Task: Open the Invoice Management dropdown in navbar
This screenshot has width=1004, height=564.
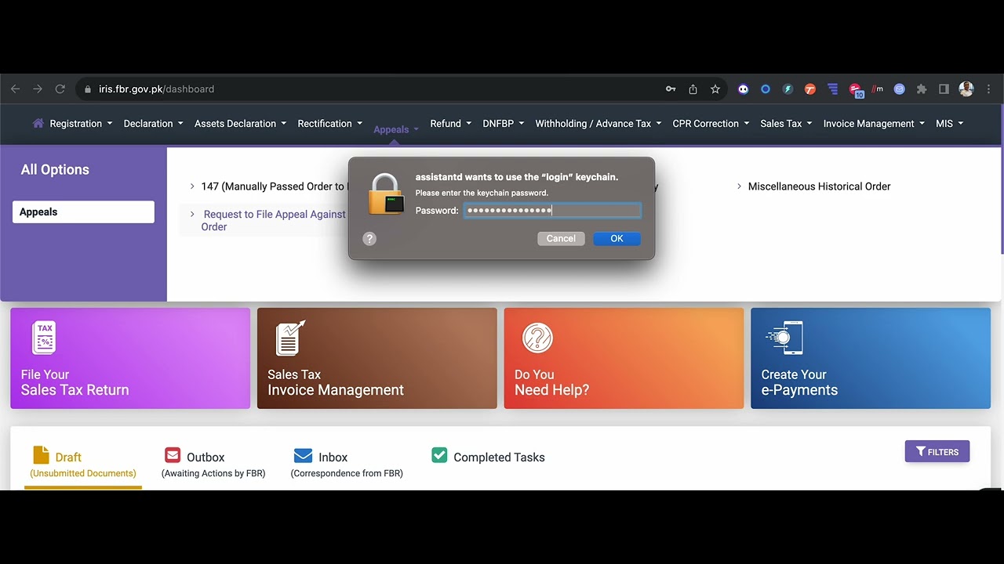Action: point(874,124)
